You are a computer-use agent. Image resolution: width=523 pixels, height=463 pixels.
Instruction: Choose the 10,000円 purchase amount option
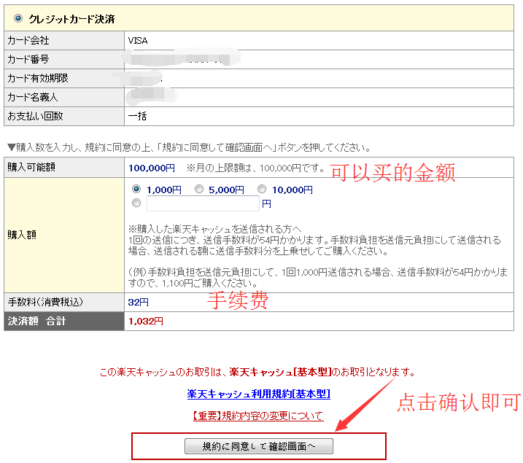click(262, 190)
